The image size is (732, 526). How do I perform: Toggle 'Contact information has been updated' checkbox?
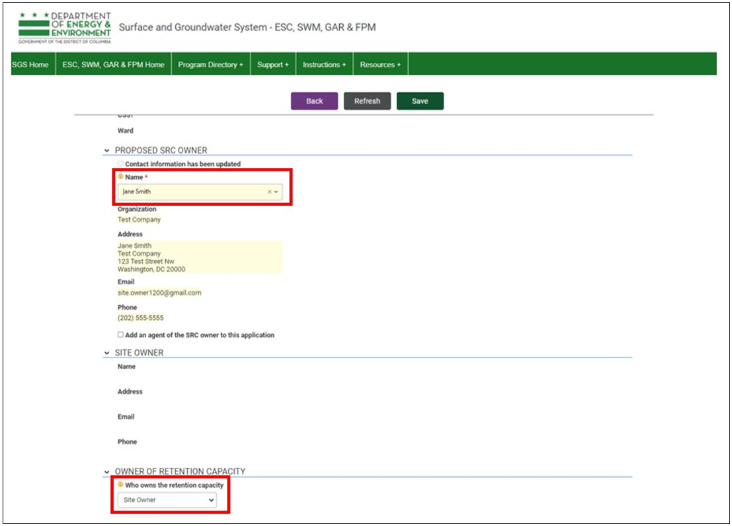tap(120, 164)
